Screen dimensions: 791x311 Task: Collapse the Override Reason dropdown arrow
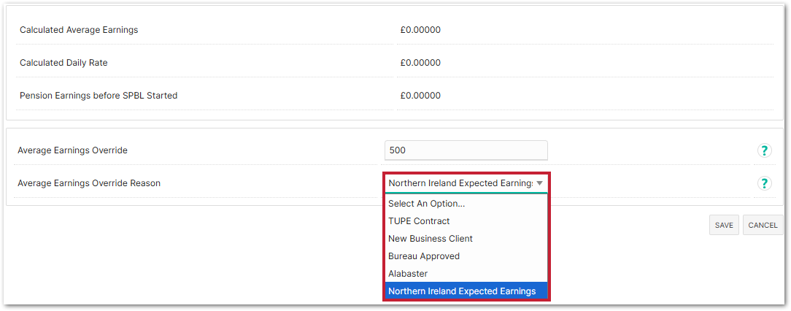tap(539, 183)
